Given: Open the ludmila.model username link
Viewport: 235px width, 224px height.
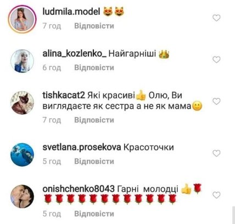Looking at the screenshot, I should [x=71, y=12].
